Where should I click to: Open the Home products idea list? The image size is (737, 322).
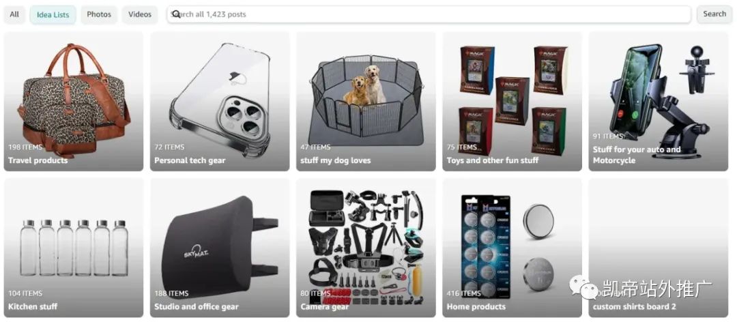[x=512, y=248]
